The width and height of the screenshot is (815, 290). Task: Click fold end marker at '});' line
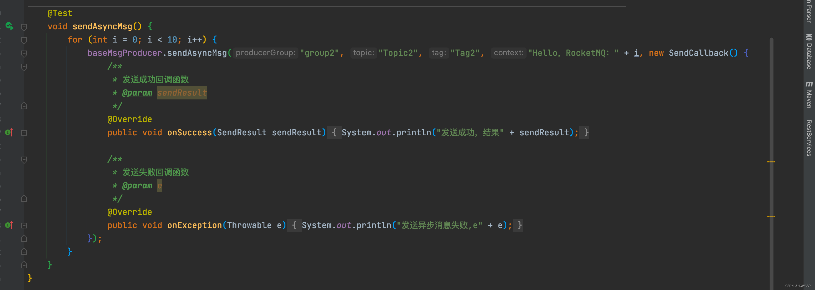[24, 239]
